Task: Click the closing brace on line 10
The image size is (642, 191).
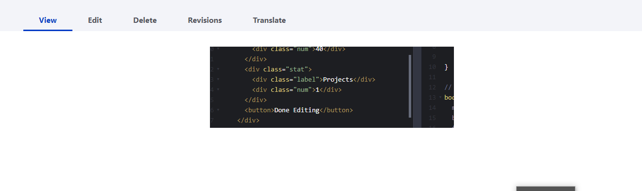Action: [446, 67]
